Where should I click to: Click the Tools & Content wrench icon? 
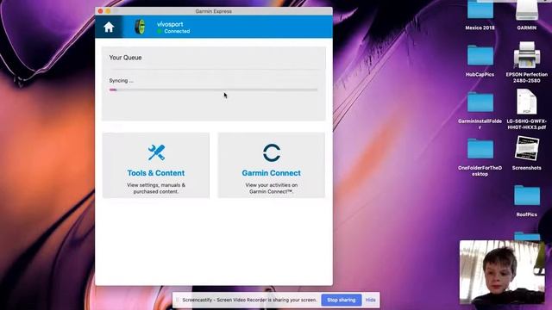tap(156, 152)
